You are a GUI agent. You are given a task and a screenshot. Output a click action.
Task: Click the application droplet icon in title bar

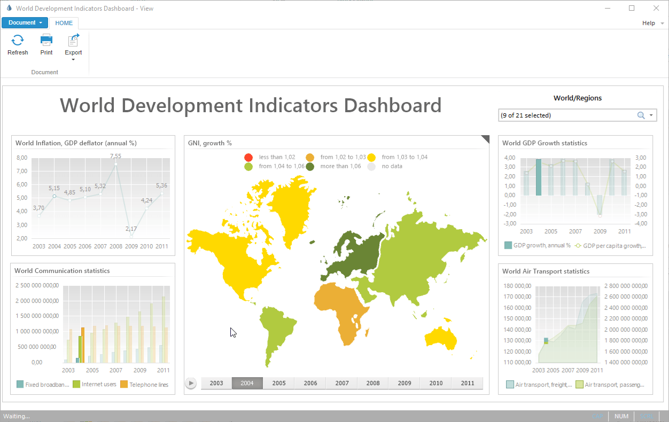tap(8, 8)
